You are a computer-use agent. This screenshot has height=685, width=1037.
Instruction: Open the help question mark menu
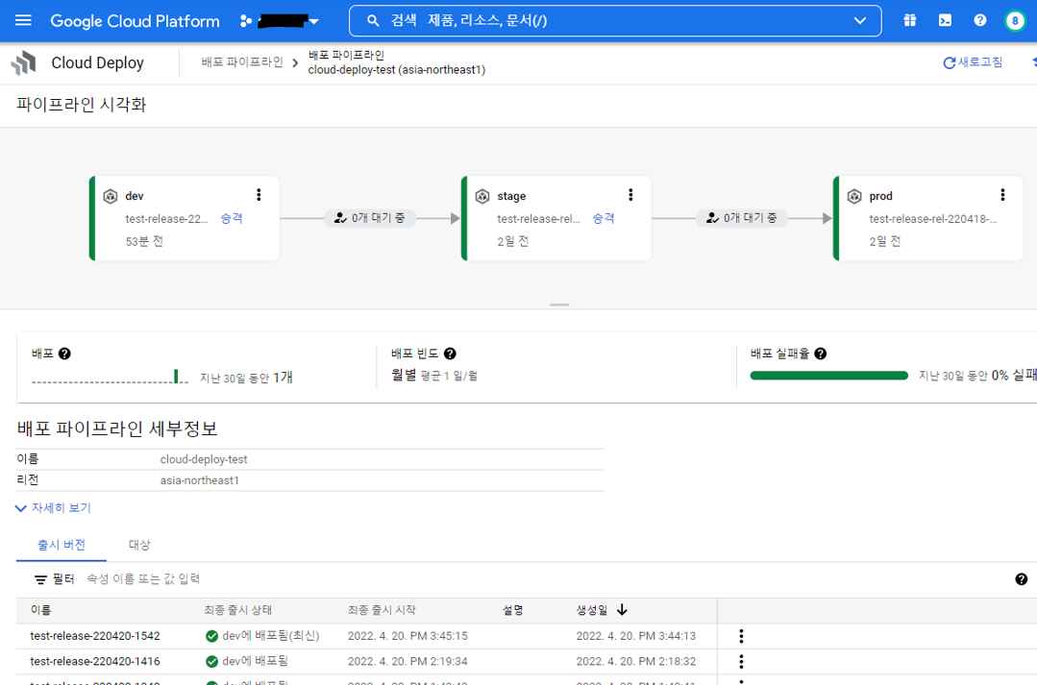point(980,20)
